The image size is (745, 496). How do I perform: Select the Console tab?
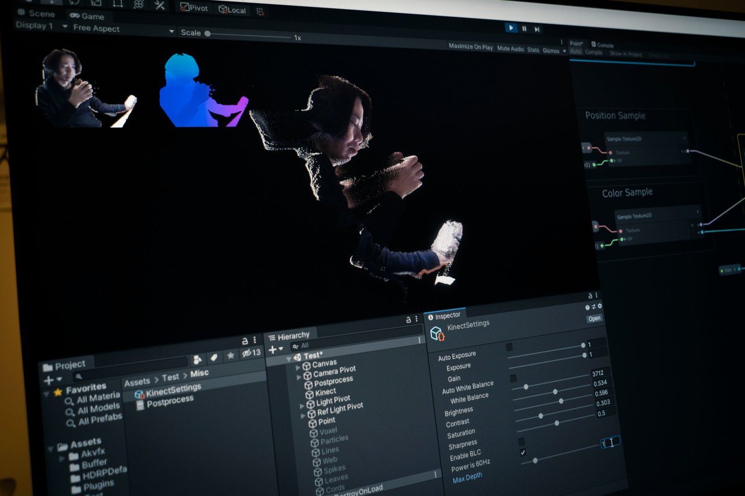[x=602, y=45]
